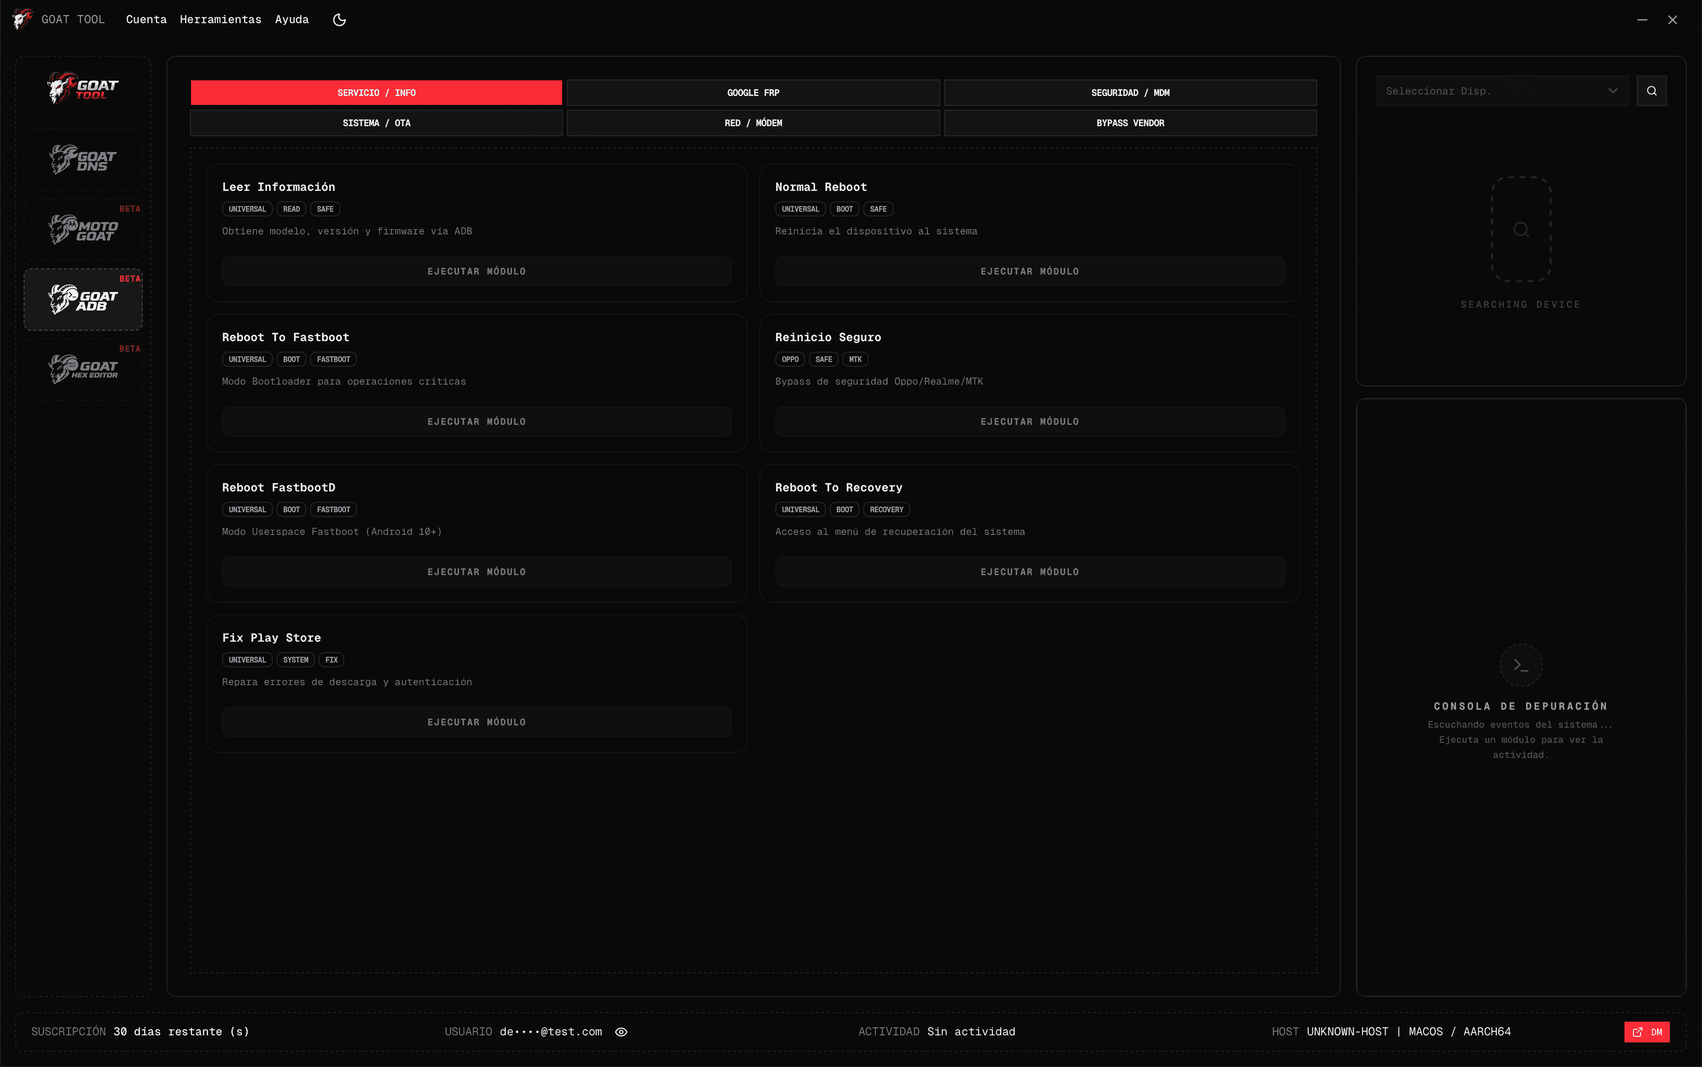Run the Reboot To Fastboot module

click(477, 422)
